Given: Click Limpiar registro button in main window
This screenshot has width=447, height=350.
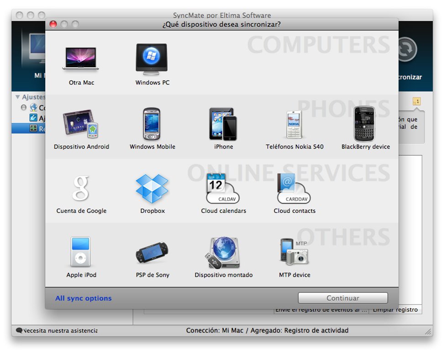Looking at the screenshot, I should 395,310.
